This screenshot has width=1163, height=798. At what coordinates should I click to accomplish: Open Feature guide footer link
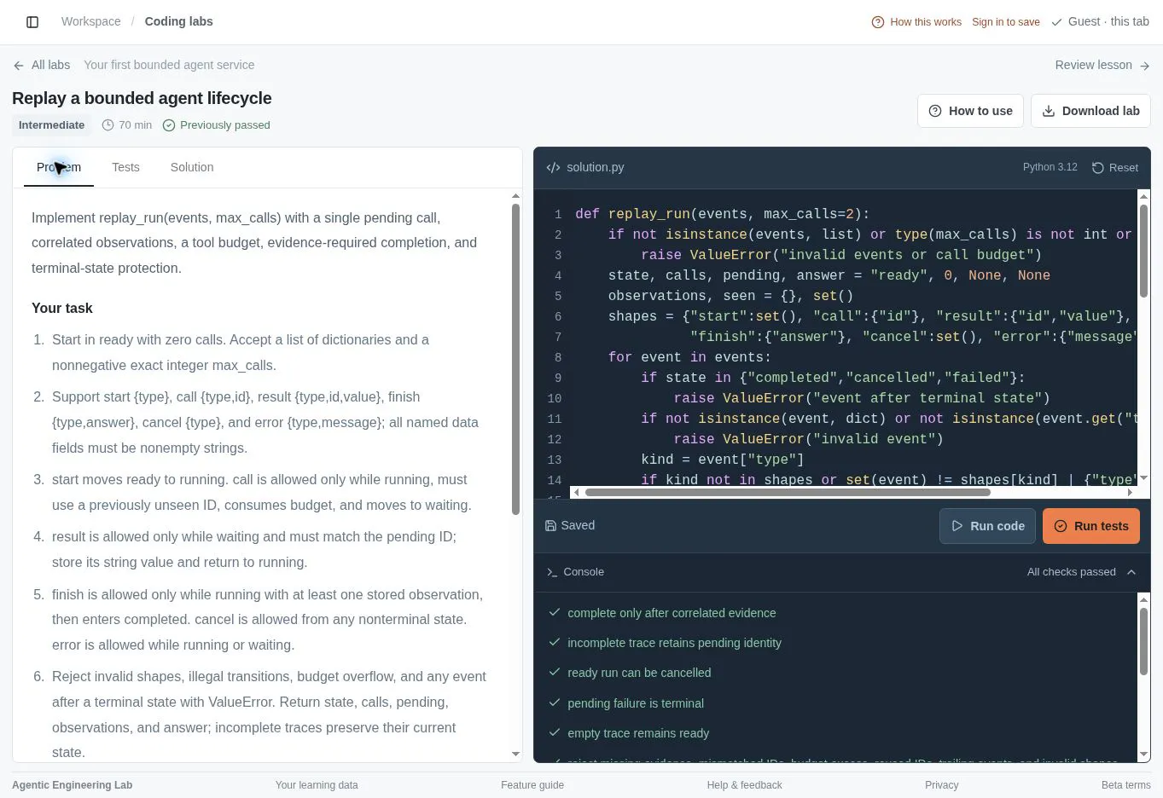(x=532, y=785)
